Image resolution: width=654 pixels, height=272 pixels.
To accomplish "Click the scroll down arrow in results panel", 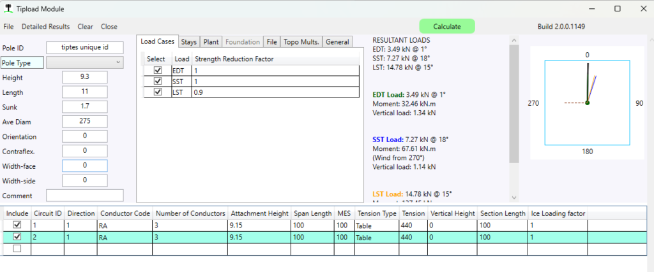I will coord(513,197).
